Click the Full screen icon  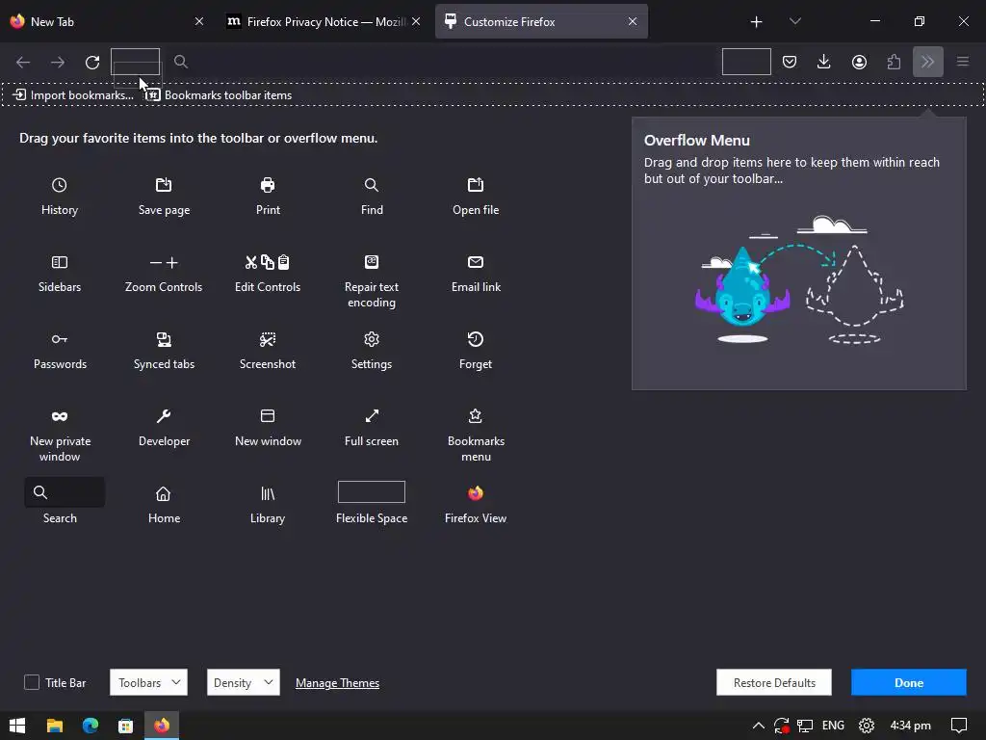372,416
